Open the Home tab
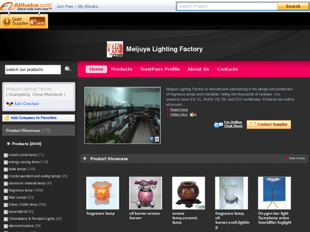This screenshot has height=232, width=310. (96, 69)
